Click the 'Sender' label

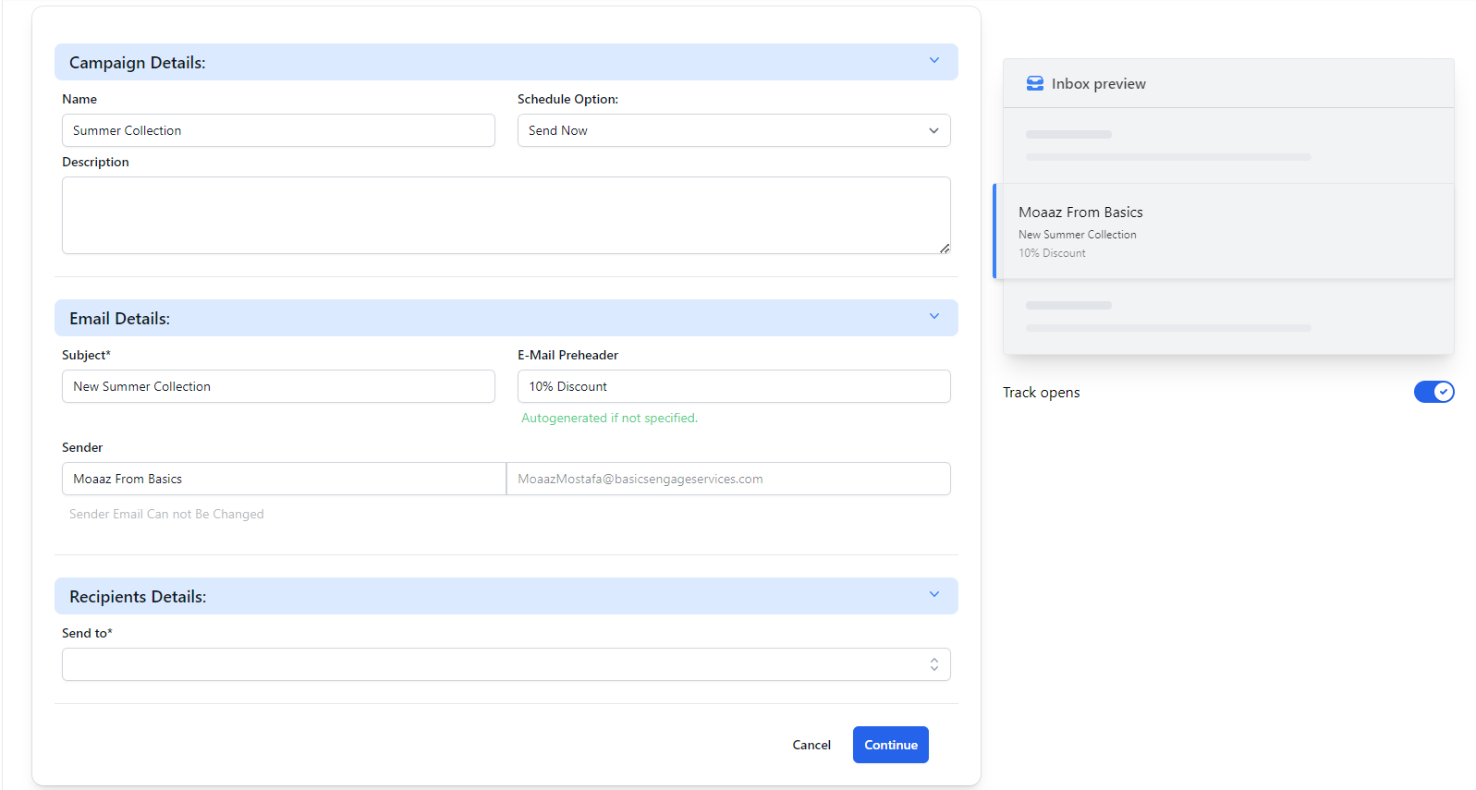click(82, 447)
